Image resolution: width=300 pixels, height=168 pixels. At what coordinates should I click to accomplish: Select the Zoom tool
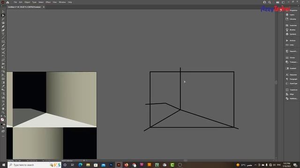[3, 112]
